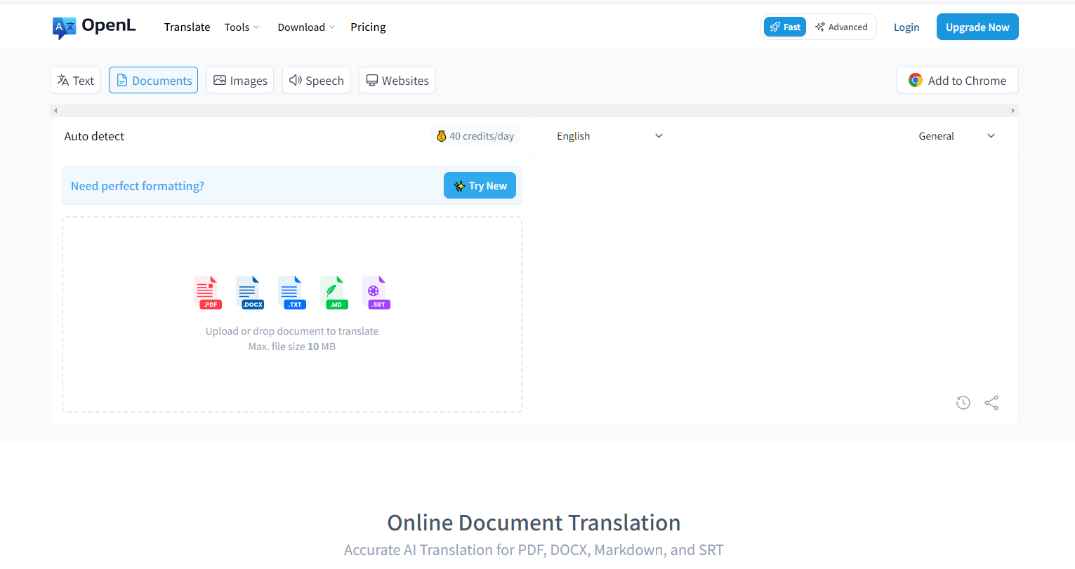Switch to Fast translation mode
The image size is (1075, 569).
coord(785,27)
